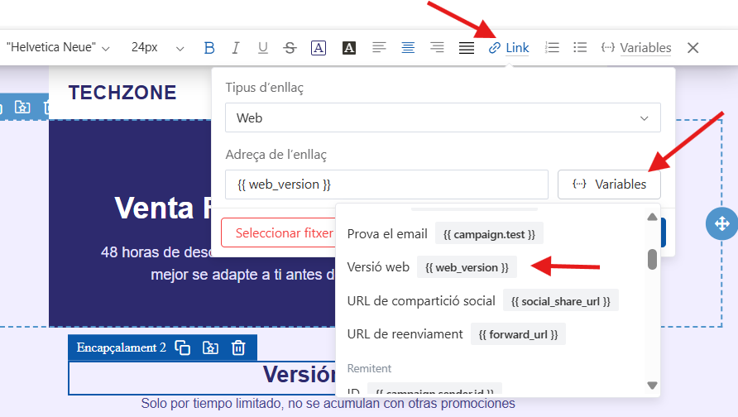738x417 pixels.
Task: Insert a numbered list
Action: click(x=552, y=47)
